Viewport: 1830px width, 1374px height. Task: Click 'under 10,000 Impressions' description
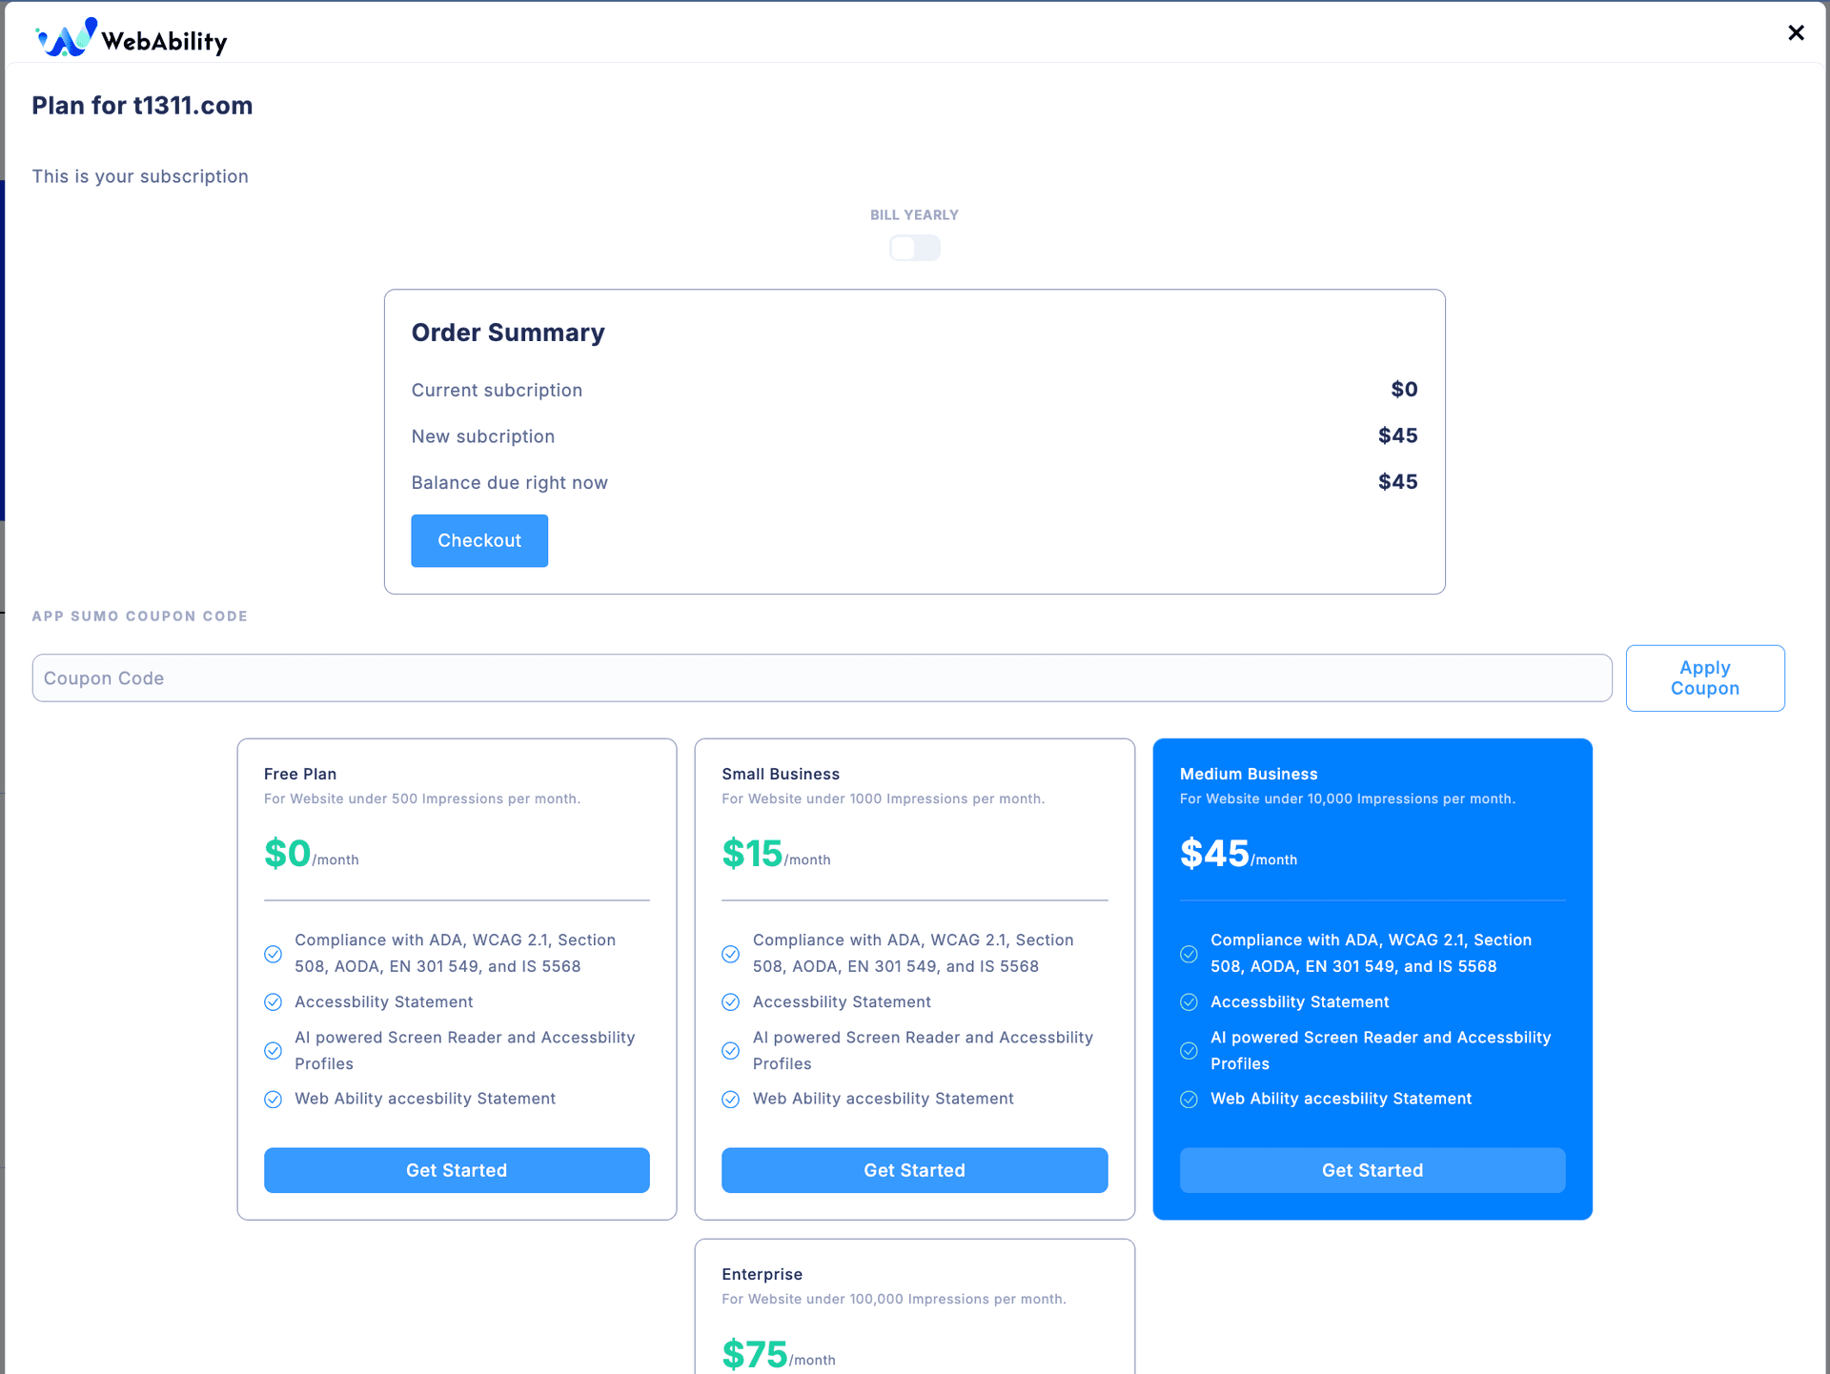(1348, 798)
